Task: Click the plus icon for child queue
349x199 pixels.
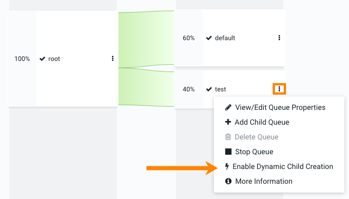Action: (228, 122)
